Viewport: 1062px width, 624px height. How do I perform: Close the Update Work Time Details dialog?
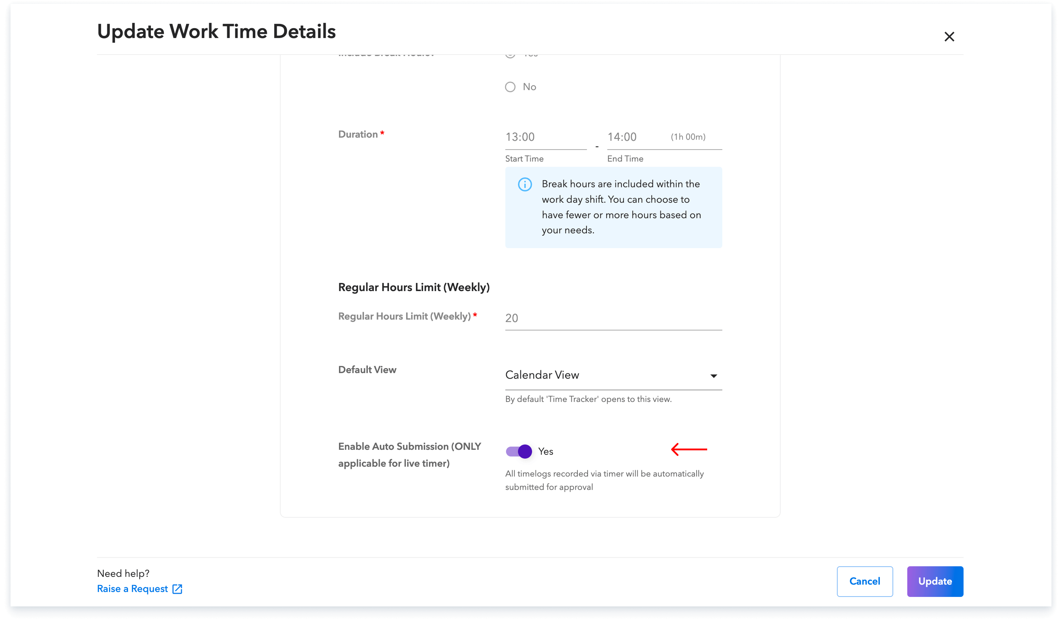949,37
